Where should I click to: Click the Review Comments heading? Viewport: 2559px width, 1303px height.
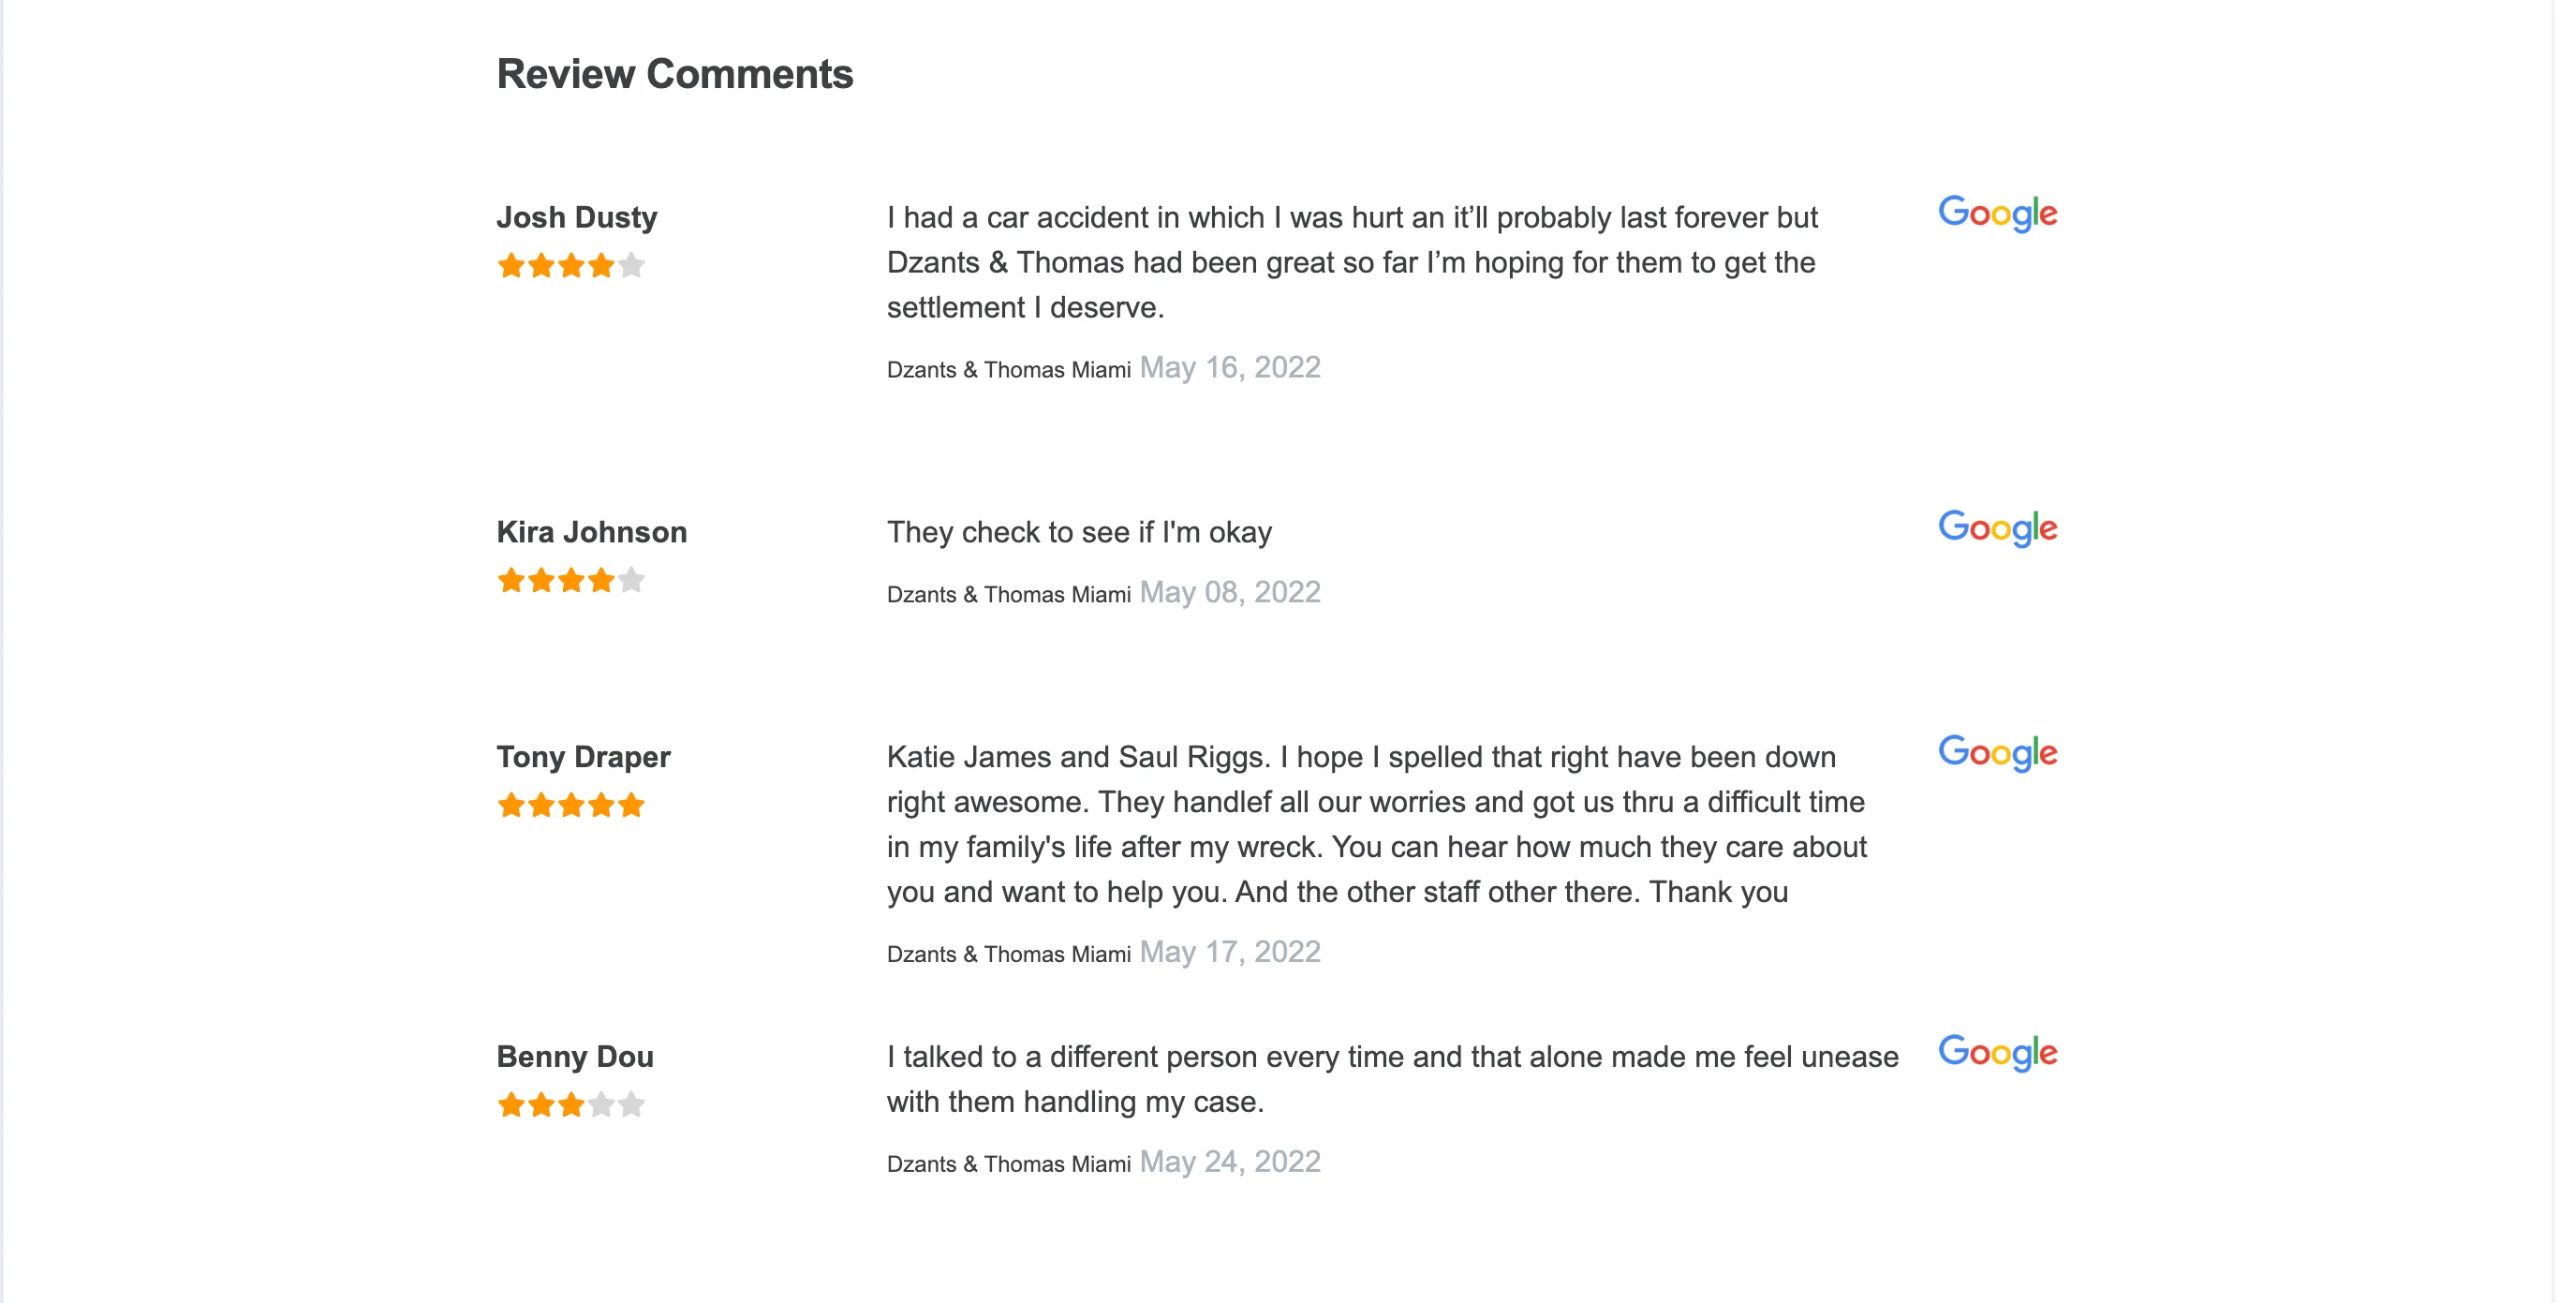(x=674, y=73)
